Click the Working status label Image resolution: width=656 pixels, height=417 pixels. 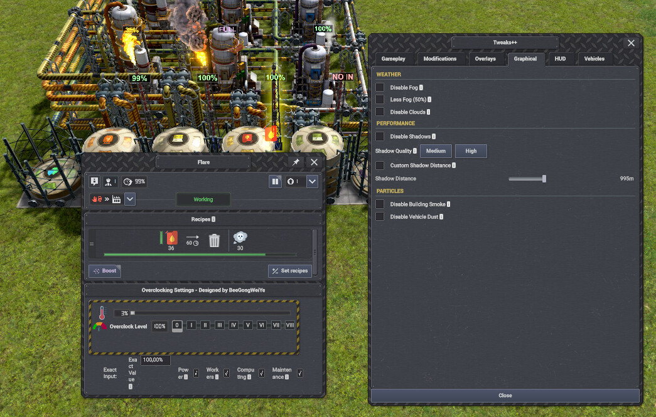(x=203, y=199)
